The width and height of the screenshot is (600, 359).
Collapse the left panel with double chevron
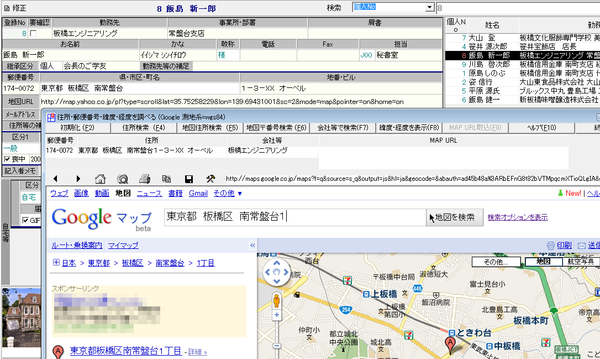[x=252, y=245]
